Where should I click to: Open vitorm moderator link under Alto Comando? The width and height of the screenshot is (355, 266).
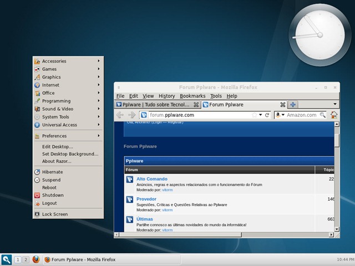pos(168,190)
